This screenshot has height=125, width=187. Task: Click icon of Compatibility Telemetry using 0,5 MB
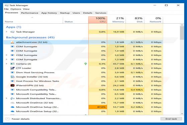point(12,94)
